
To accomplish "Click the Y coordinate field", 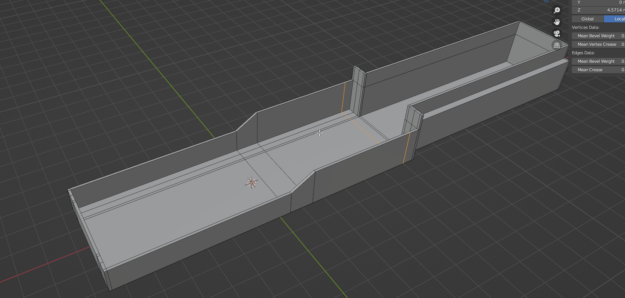I will [x=598, y=2].
